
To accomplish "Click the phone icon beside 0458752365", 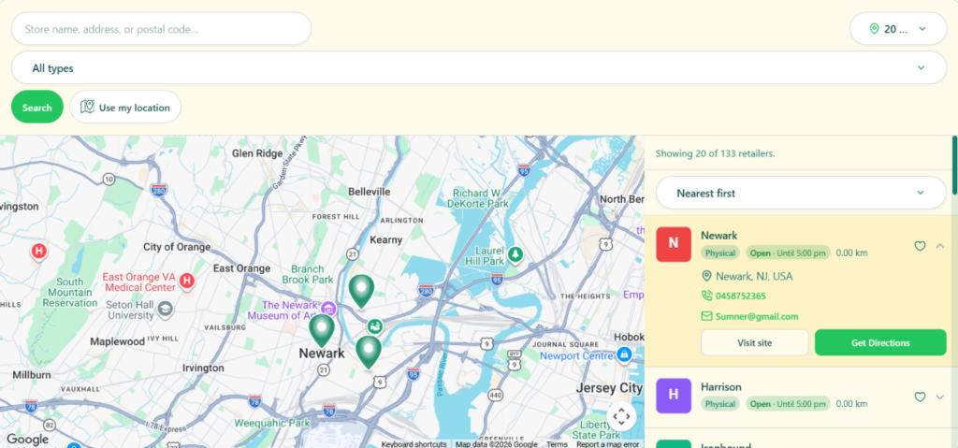I will [x=707, y=296].
